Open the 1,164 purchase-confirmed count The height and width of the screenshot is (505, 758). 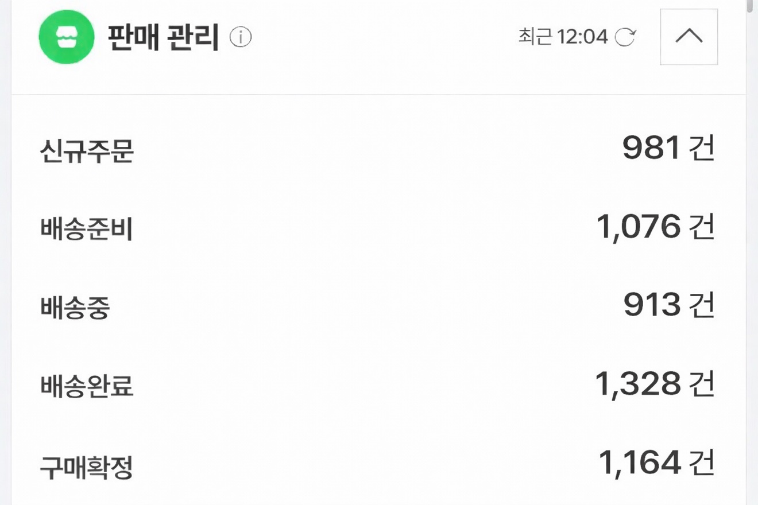(x=640, y=463)
